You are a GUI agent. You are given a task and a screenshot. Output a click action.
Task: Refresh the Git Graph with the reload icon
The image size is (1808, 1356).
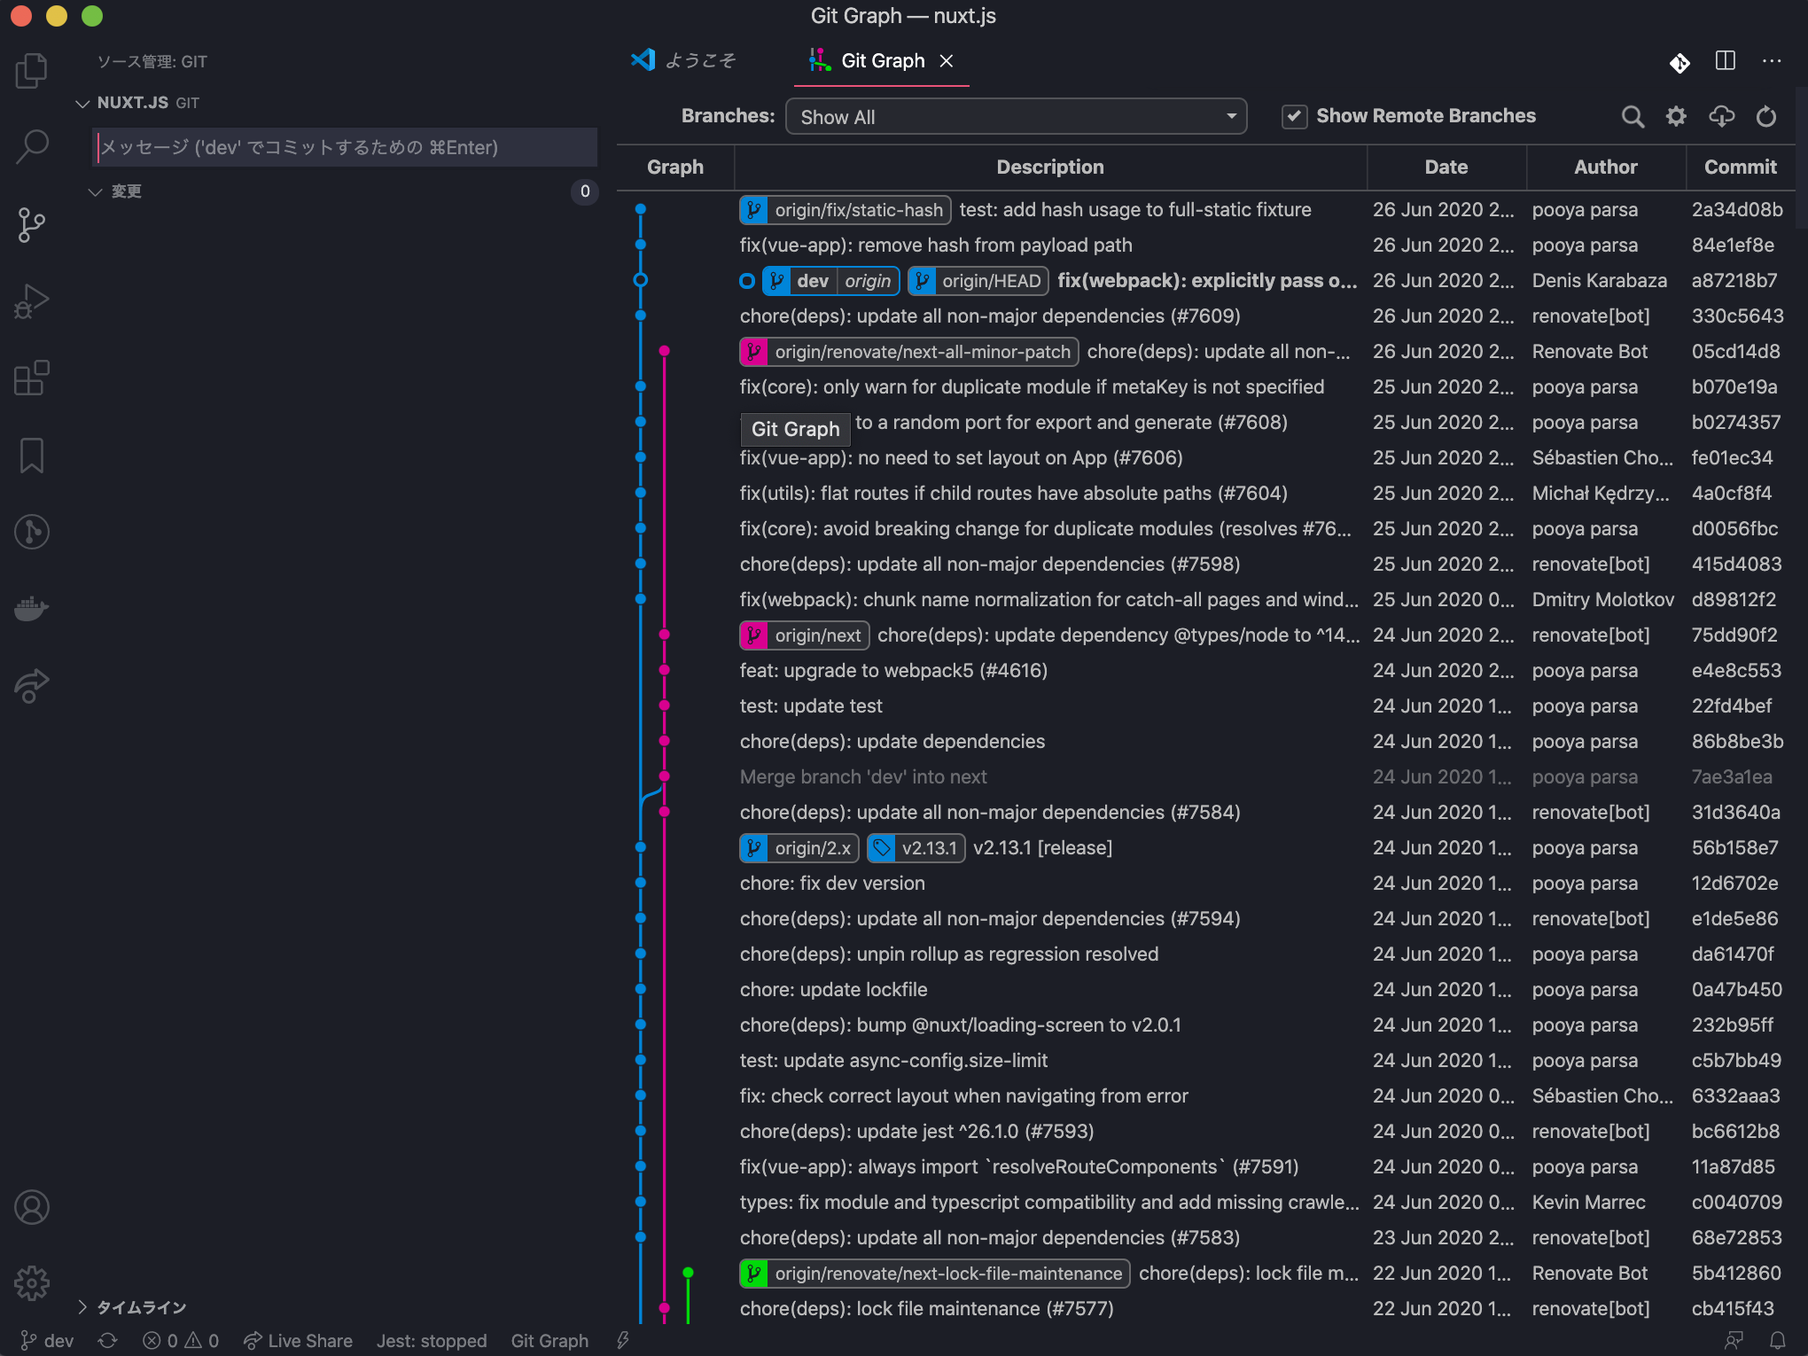(1766, 116)
